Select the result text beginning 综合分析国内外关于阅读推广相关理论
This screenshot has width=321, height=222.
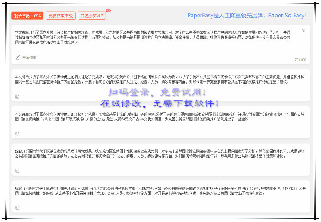coord(160,191)
